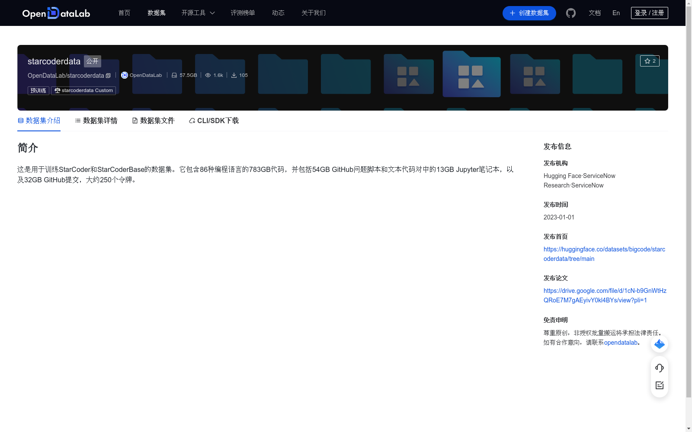Open the drive.google.com paper link
692x432 pixels.
tap(605, 295)
